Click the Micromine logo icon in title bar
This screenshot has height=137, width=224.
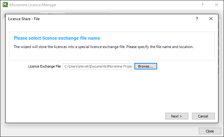pos(5,5)
